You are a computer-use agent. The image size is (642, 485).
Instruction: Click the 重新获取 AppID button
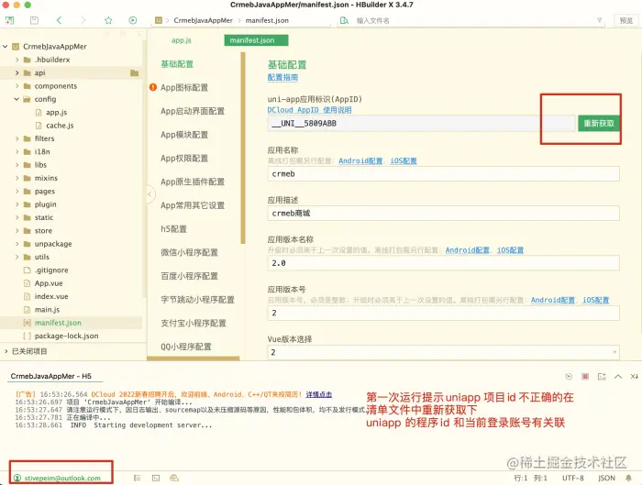click(599, 123)
